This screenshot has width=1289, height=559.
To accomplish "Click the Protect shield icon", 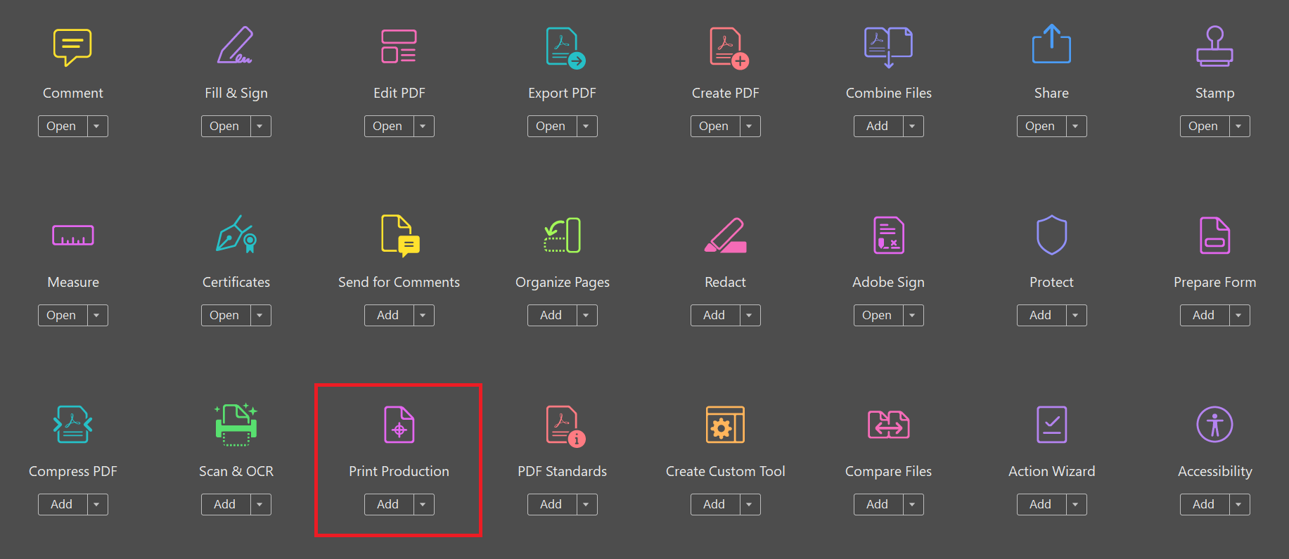I will click(x=1051, y=235).
